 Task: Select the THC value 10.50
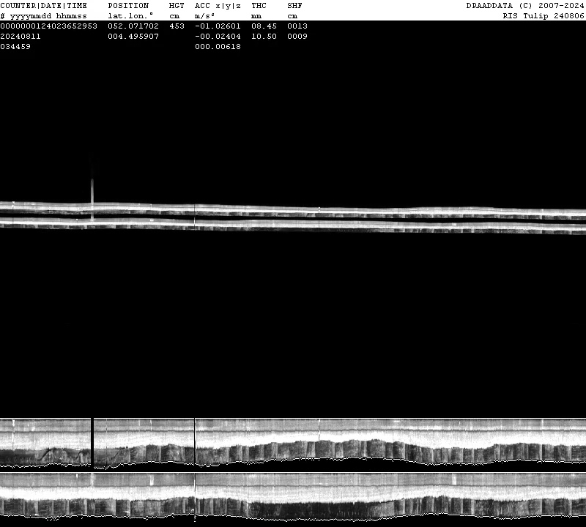tap(264, 36)
